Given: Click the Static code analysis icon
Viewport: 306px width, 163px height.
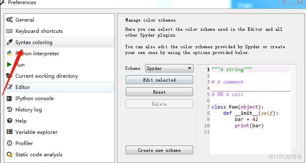Looking at the screenshot, I should (x=9, y=154).
